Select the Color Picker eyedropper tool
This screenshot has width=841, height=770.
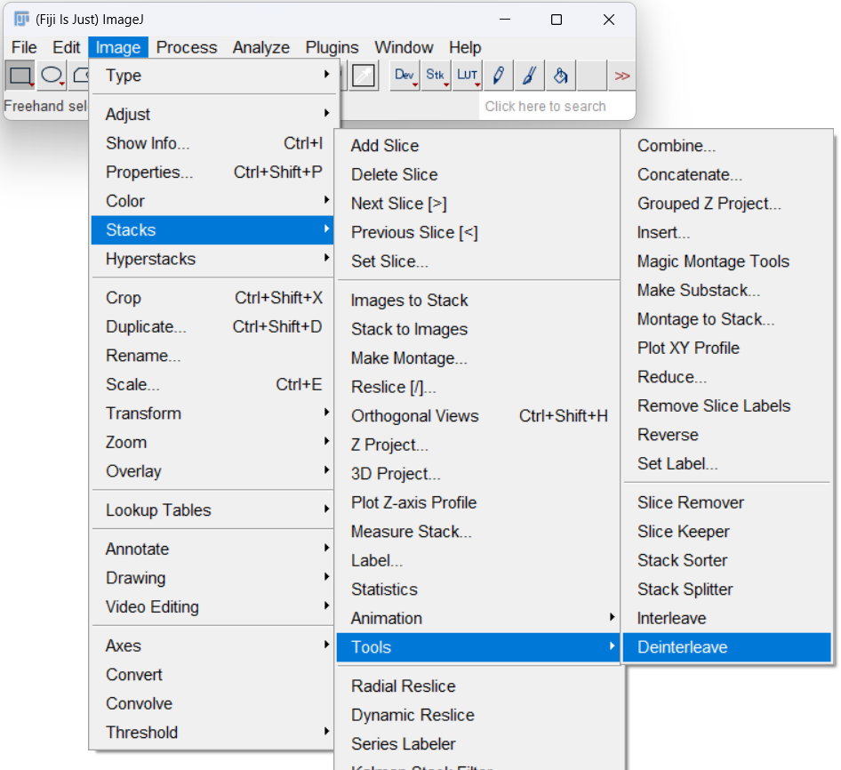coord(364,76)
